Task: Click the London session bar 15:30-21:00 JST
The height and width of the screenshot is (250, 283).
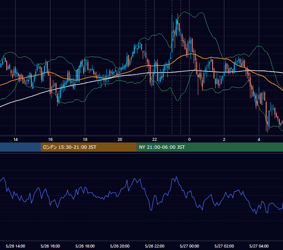Action: (88, 147)
